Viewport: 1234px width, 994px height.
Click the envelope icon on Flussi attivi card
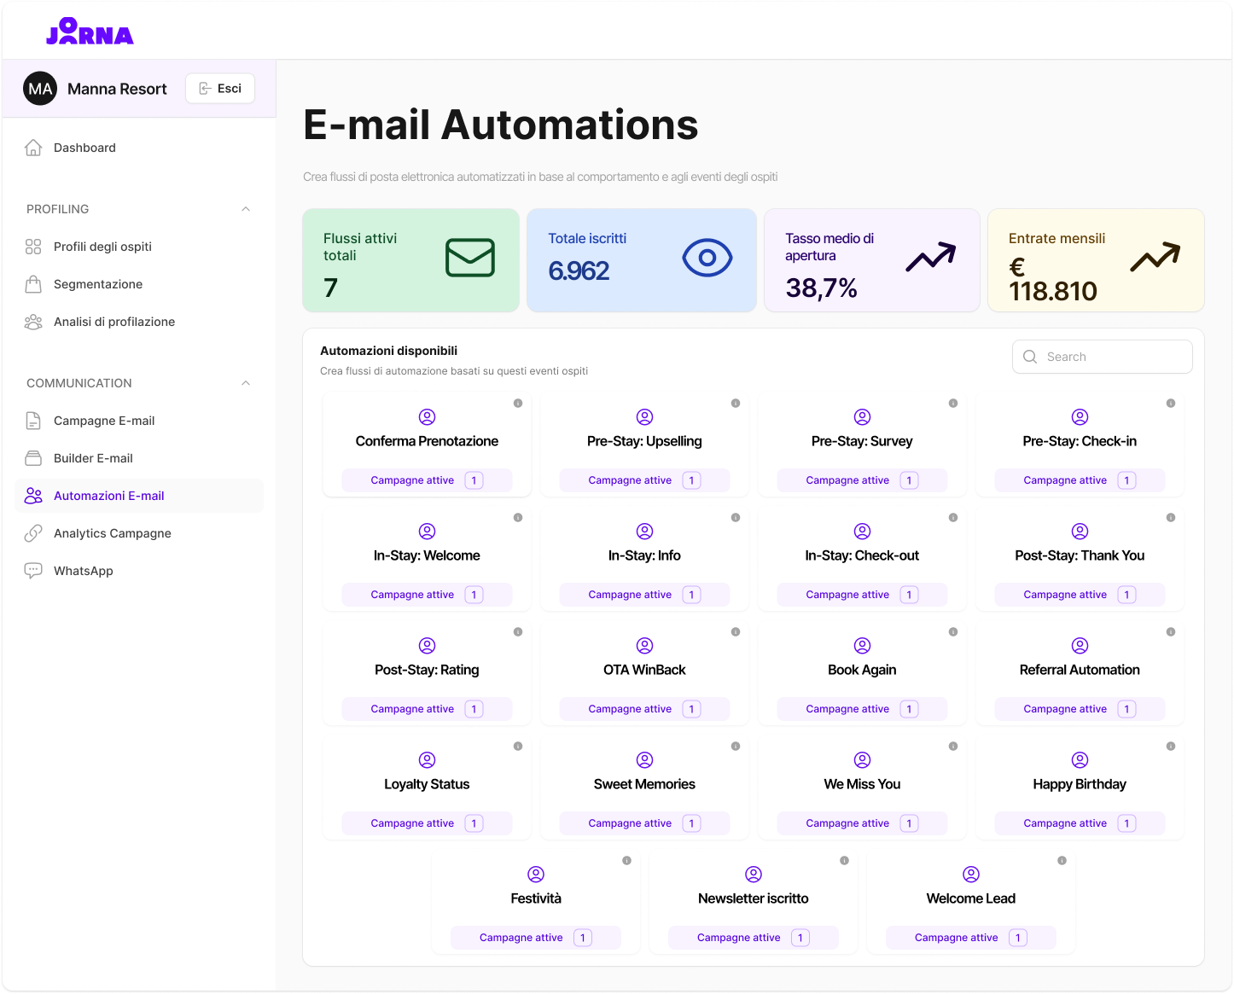[x=470, y=258]
